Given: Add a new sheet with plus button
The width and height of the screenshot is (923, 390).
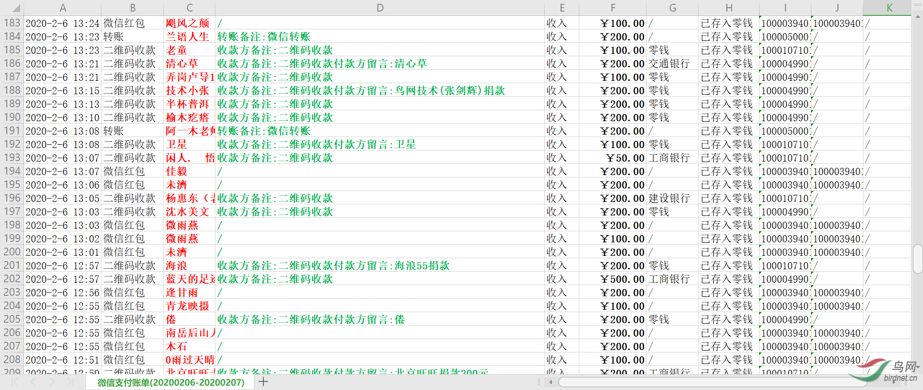Looking at the screenshot, I should pos(263,382).
